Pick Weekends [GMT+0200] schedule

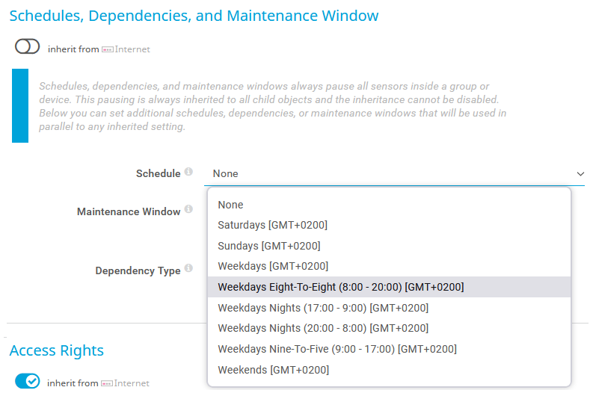click(273, 370)
